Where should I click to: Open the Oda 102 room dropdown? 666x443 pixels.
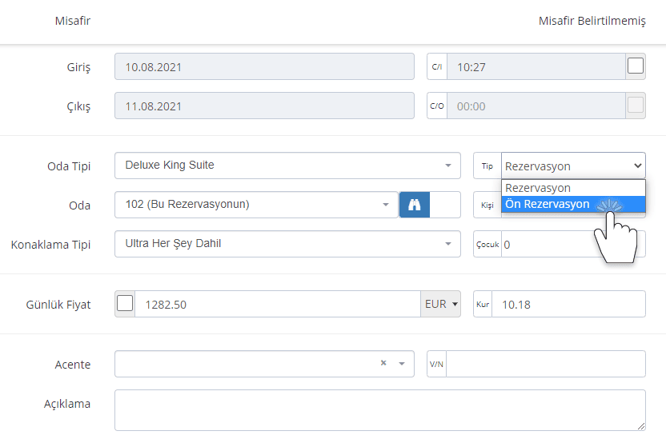click(x=256, y=205)
